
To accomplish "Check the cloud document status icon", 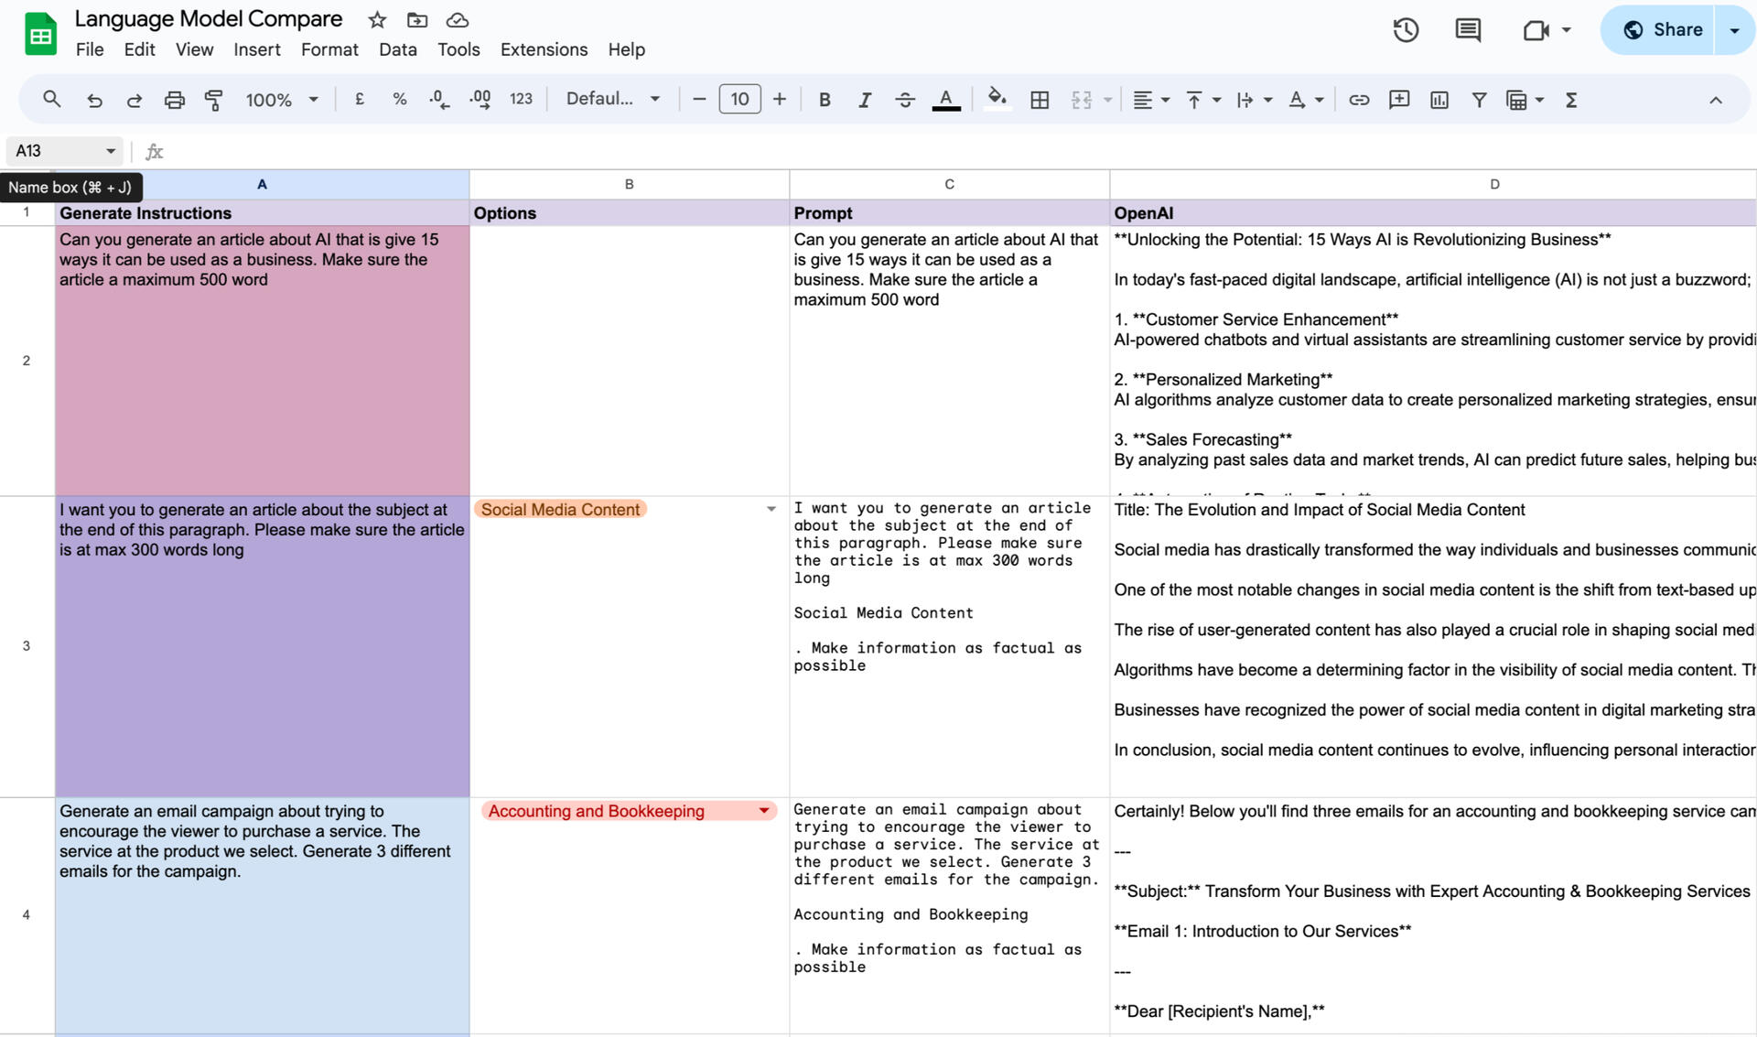I will point(458,19).
